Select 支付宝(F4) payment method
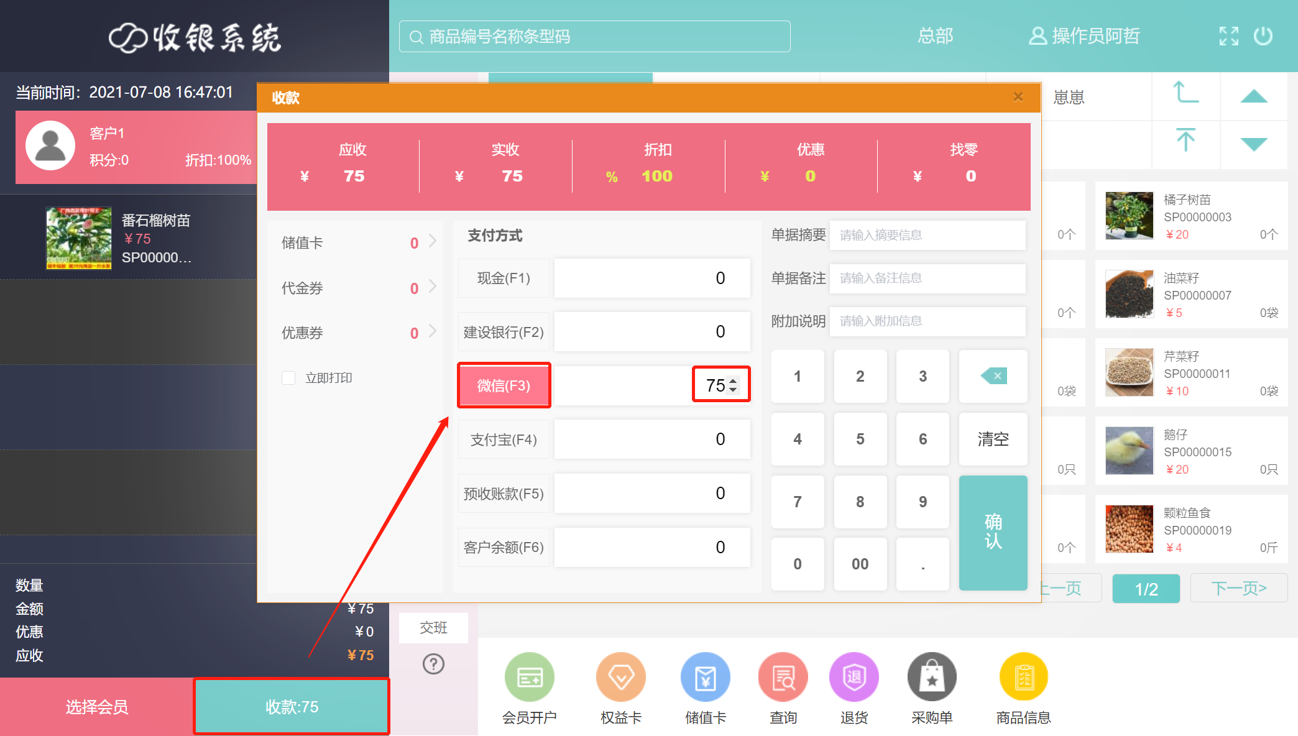This screenshot has width=1298, height=736. pos(504,439)
